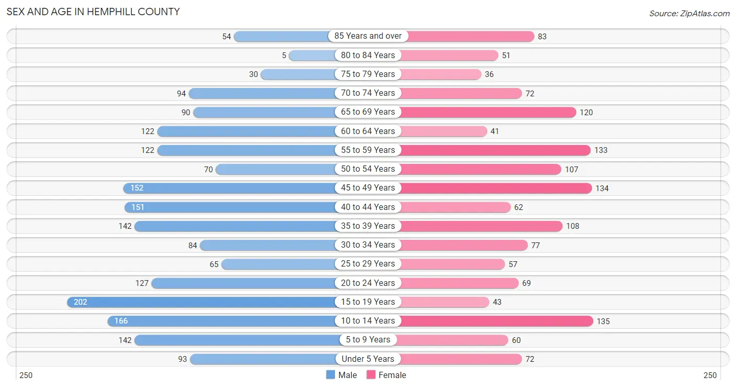The height and width of the screenshot is (388, 736).
Task: Select the male 45 to 49 Years bar
Action: click(229, 188)
